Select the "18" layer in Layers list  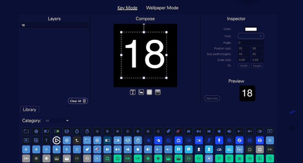click(x=54, y=25)
